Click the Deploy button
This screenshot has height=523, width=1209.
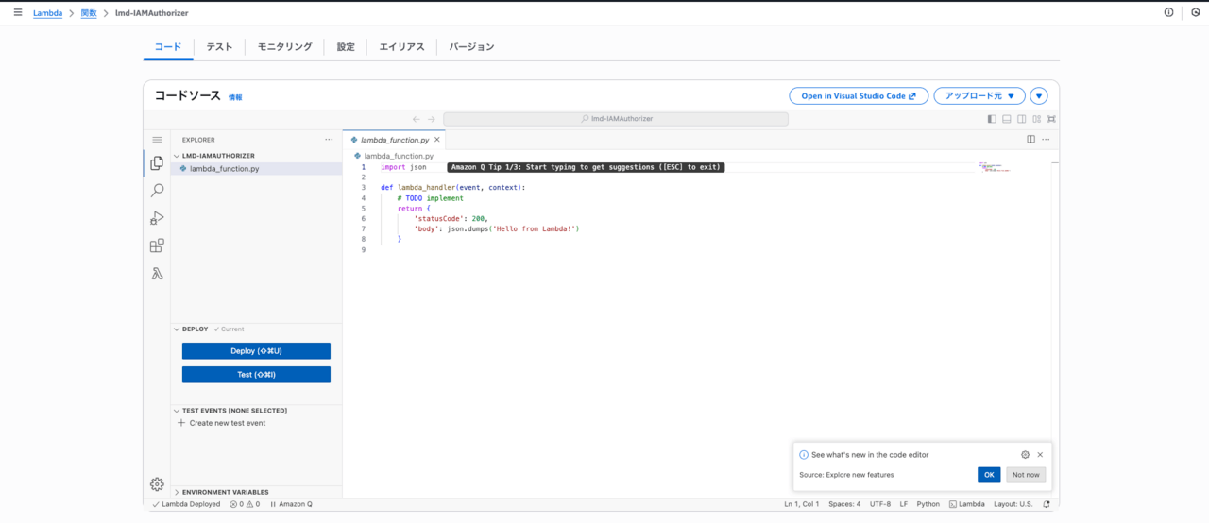256,351
